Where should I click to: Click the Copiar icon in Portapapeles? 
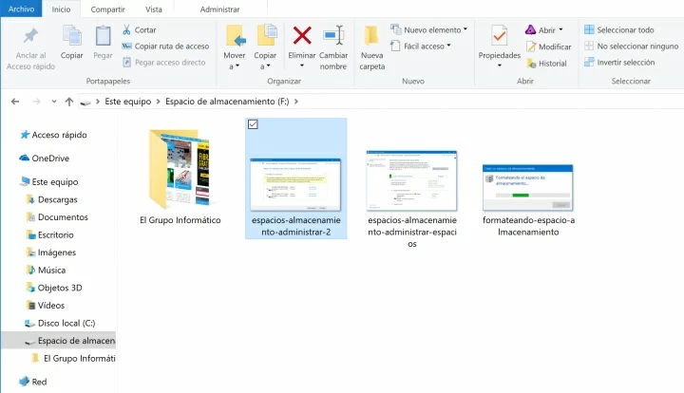click(72, 38)
